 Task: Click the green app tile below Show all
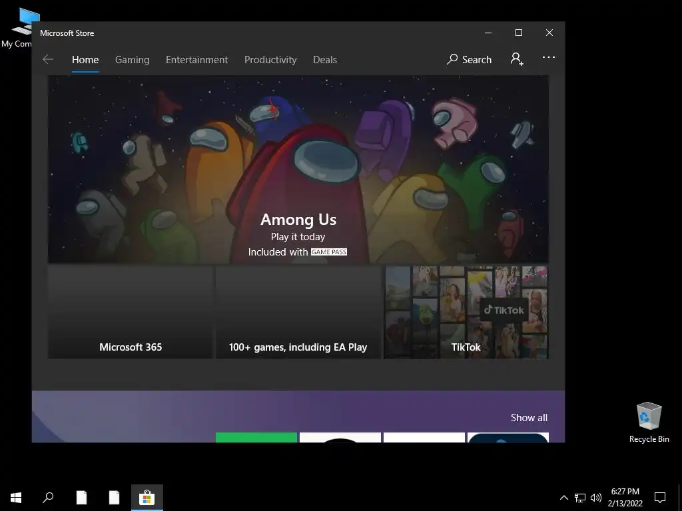(256, 438)
